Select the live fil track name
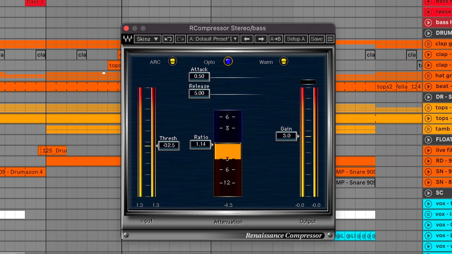This screenshot has width=452, height=254. pyautogui.click(x=444, y=150)
